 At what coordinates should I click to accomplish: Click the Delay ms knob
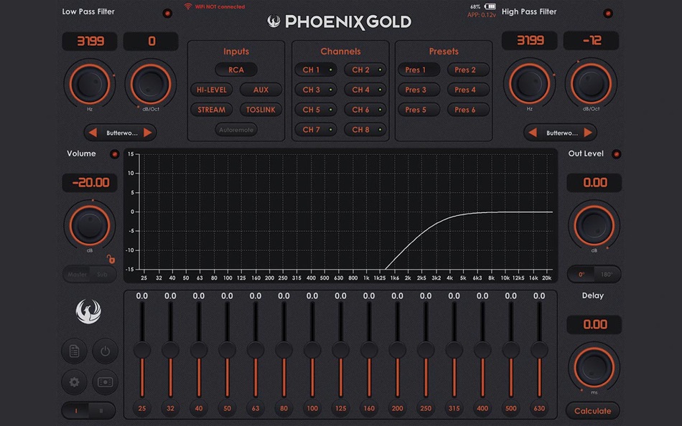pos(594,367)
